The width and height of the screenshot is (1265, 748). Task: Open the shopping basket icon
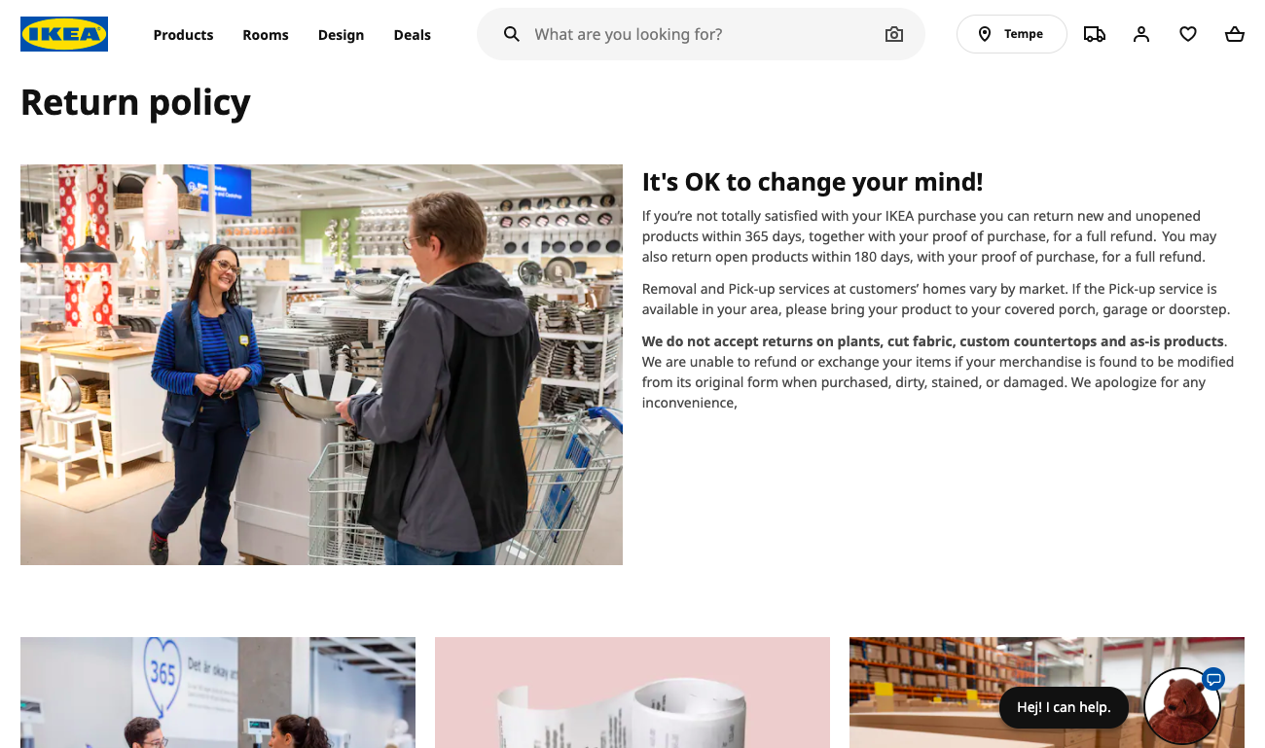(x=1235, y=34)
